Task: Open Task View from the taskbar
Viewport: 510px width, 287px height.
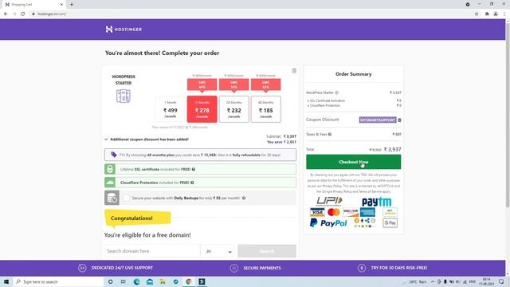Action: click(124, 281)
